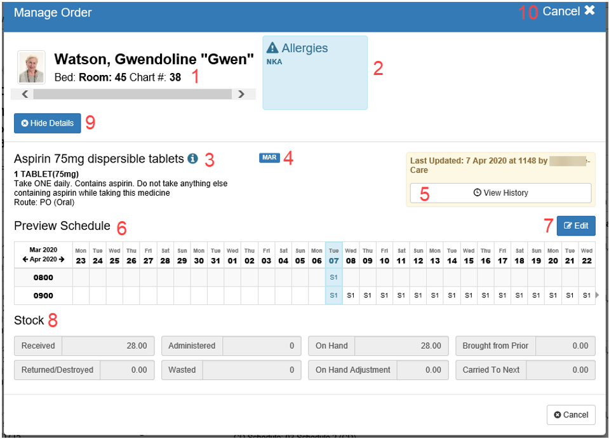Expand schedule using small right triangle
This screenshot has height=439, width=609.
pyautogui.click(x=597, y=295)
